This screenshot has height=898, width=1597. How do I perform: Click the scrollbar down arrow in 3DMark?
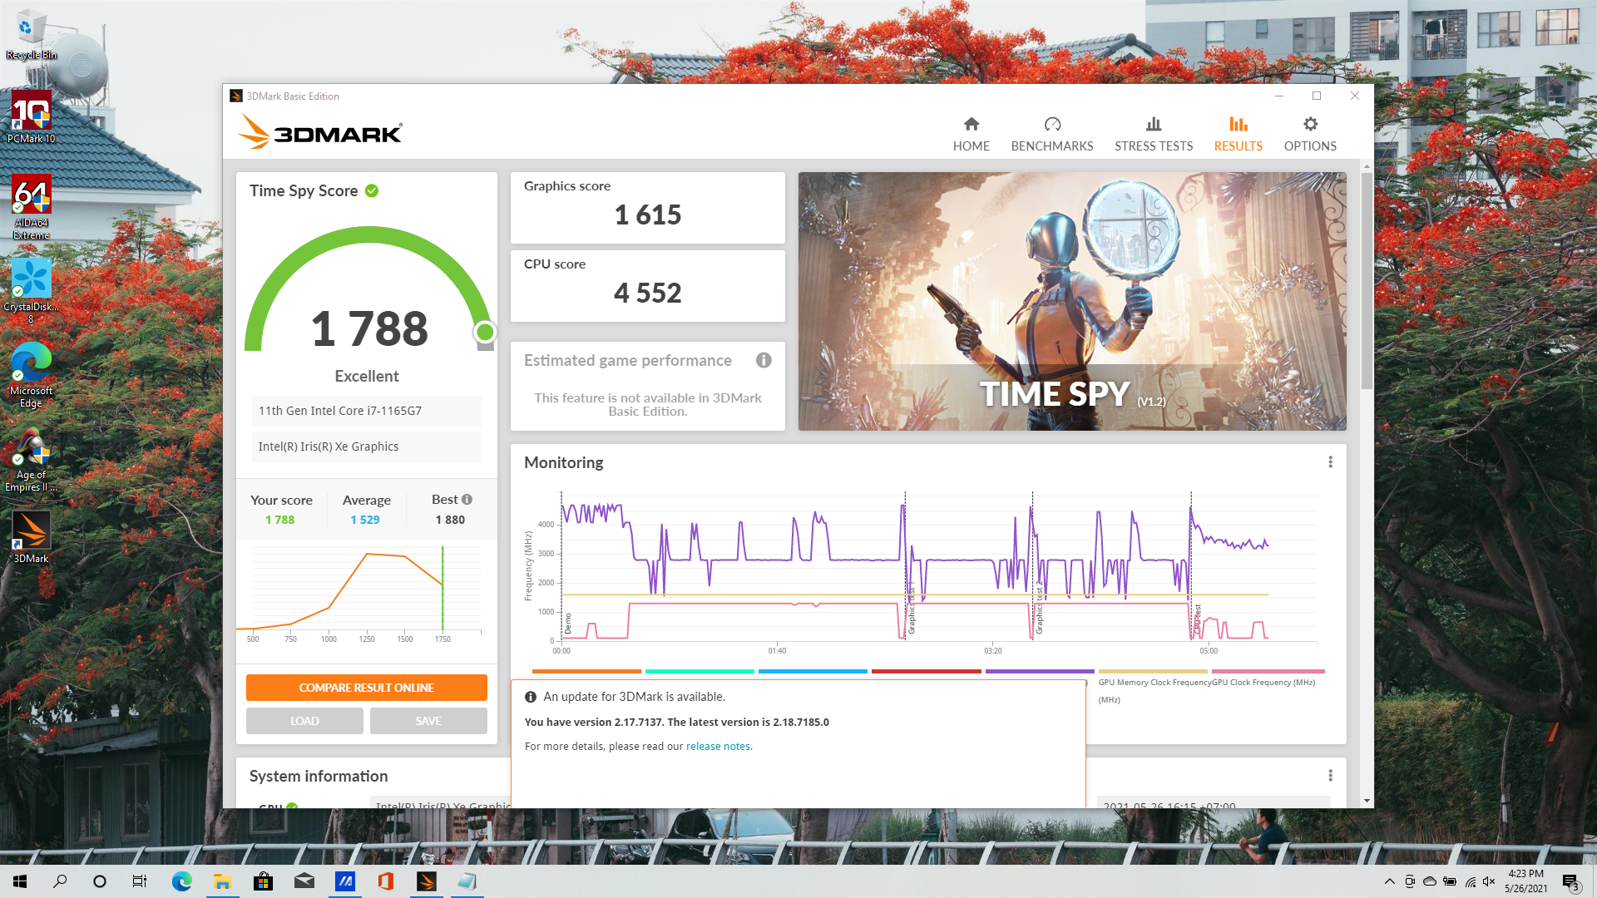(x=1367, y=801)
